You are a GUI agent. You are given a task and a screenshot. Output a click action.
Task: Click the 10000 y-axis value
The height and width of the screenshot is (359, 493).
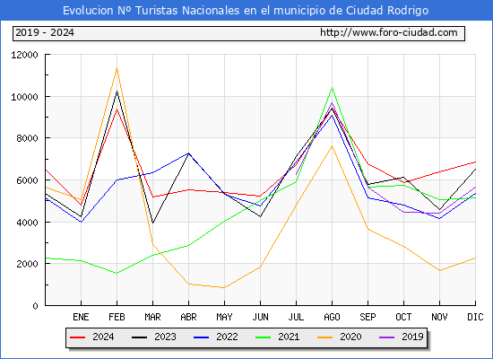click(x=24, y=97)
